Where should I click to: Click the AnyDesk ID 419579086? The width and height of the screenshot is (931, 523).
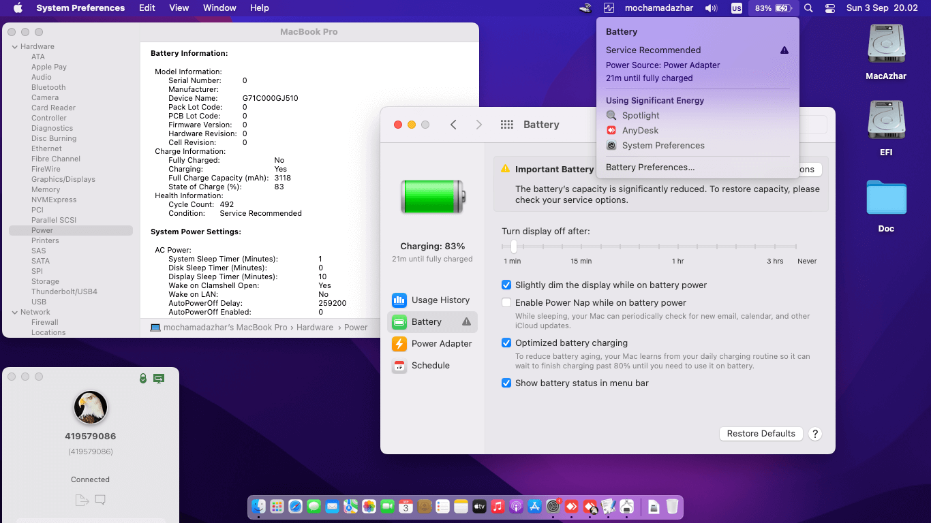coord(91,437)
